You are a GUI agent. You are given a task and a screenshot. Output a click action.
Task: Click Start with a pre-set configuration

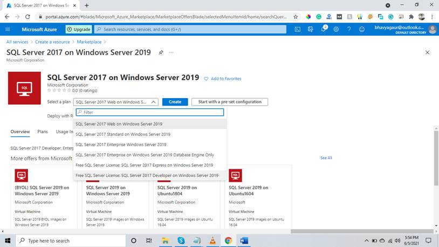230,102
